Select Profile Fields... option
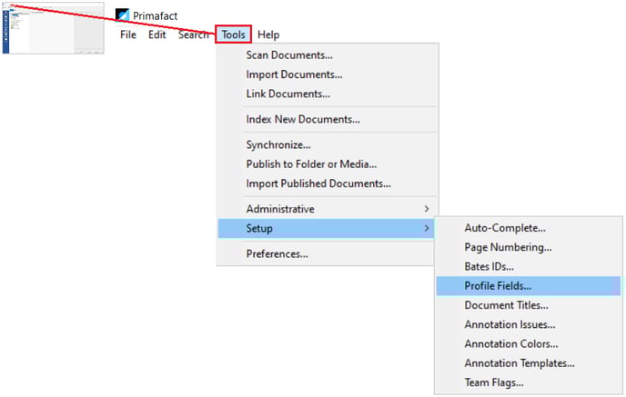 pos(528,286)
